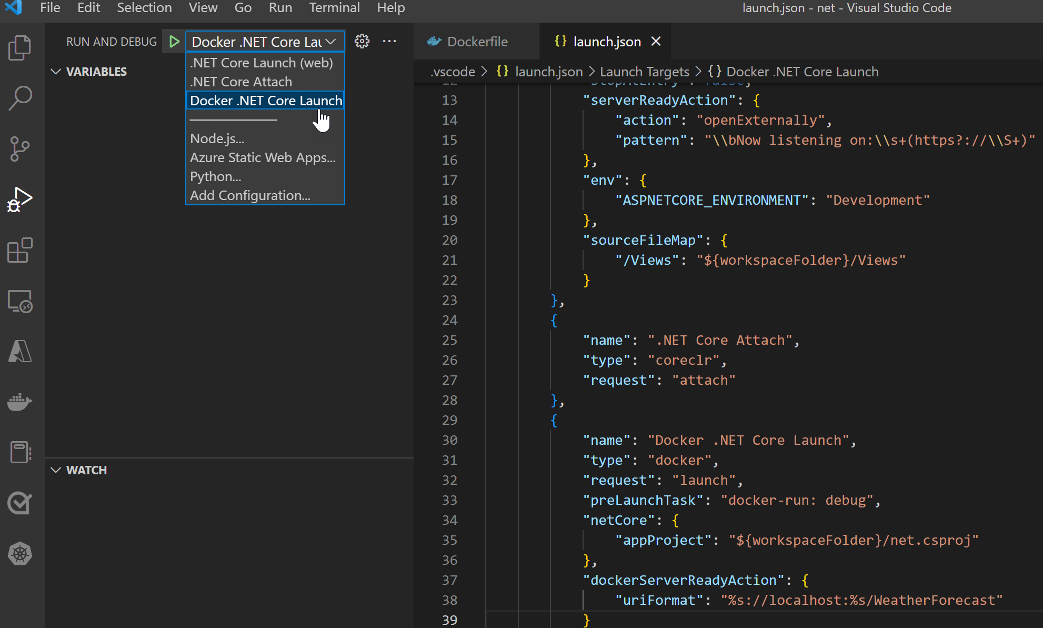Image resolution: width=1043 pixels, height=628 pixels.
Task: Select Docker .NET Core Launch configuration
Action: pyautogui.click(x=266, y=101)
